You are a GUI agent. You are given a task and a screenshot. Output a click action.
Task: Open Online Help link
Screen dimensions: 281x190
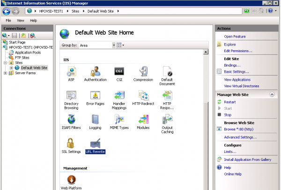(x=233, y=174)
